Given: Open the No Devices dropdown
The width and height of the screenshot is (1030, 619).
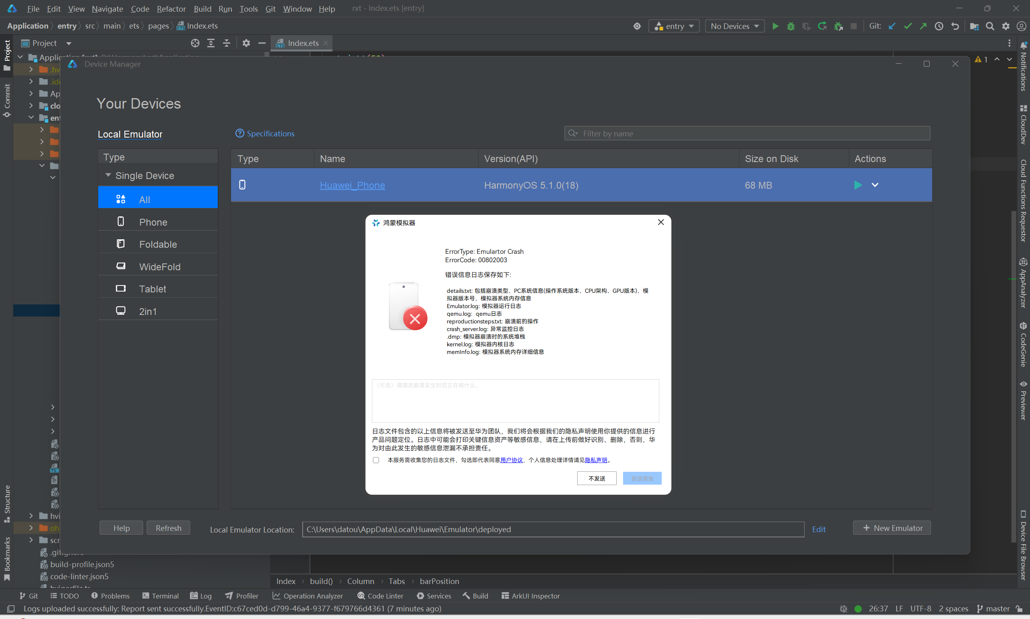Looking at the screenshot, I should coord(735,26).
